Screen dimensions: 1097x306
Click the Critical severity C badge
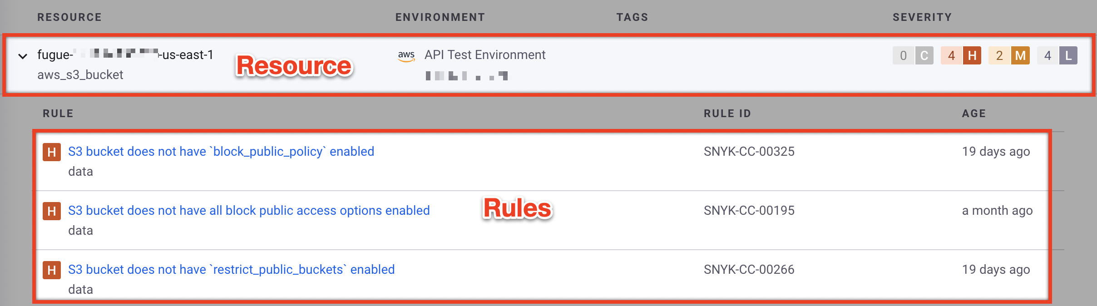point(924,56)
